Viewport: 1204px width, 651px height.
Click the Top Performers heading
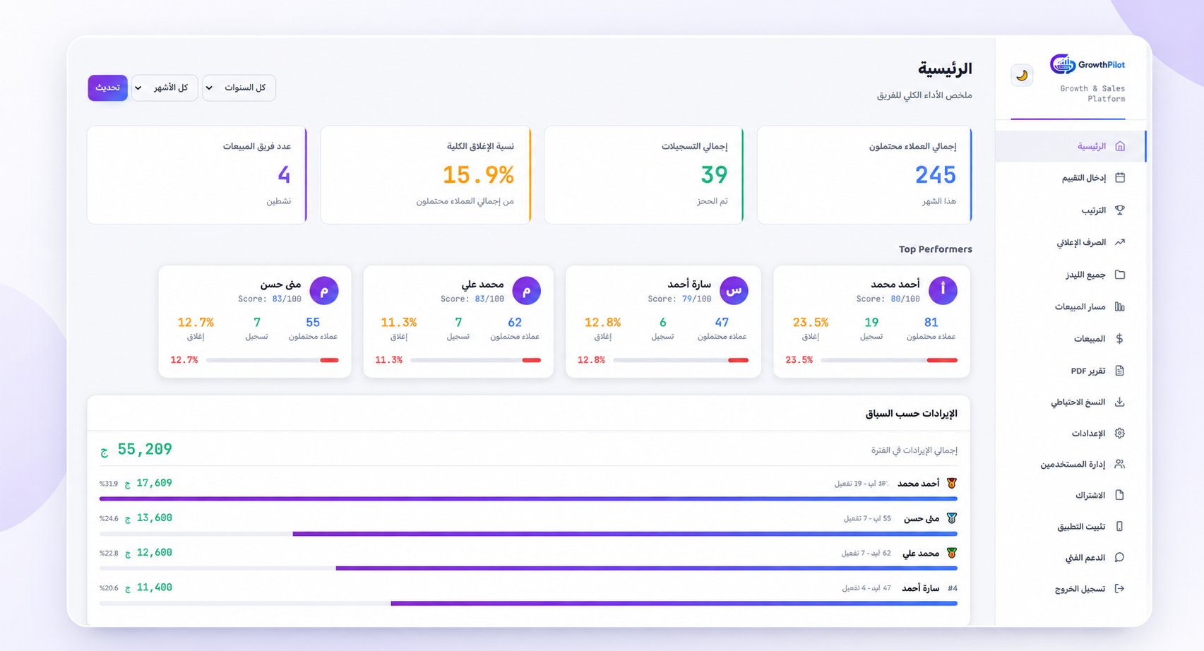[x=935, y=249]
